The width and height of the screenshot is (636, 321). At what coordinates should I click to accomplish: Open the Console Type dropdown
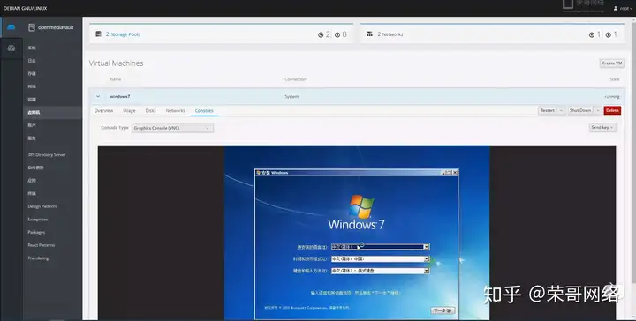click(x=172, y=128)
